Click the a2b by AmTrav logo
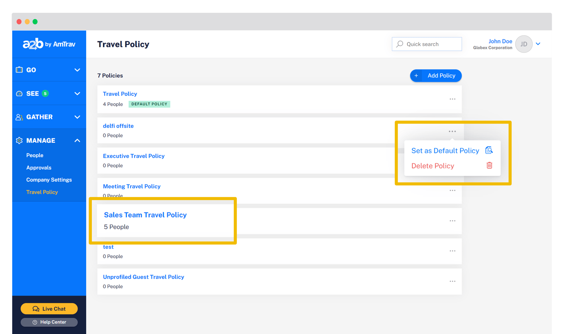 point(49,44)
